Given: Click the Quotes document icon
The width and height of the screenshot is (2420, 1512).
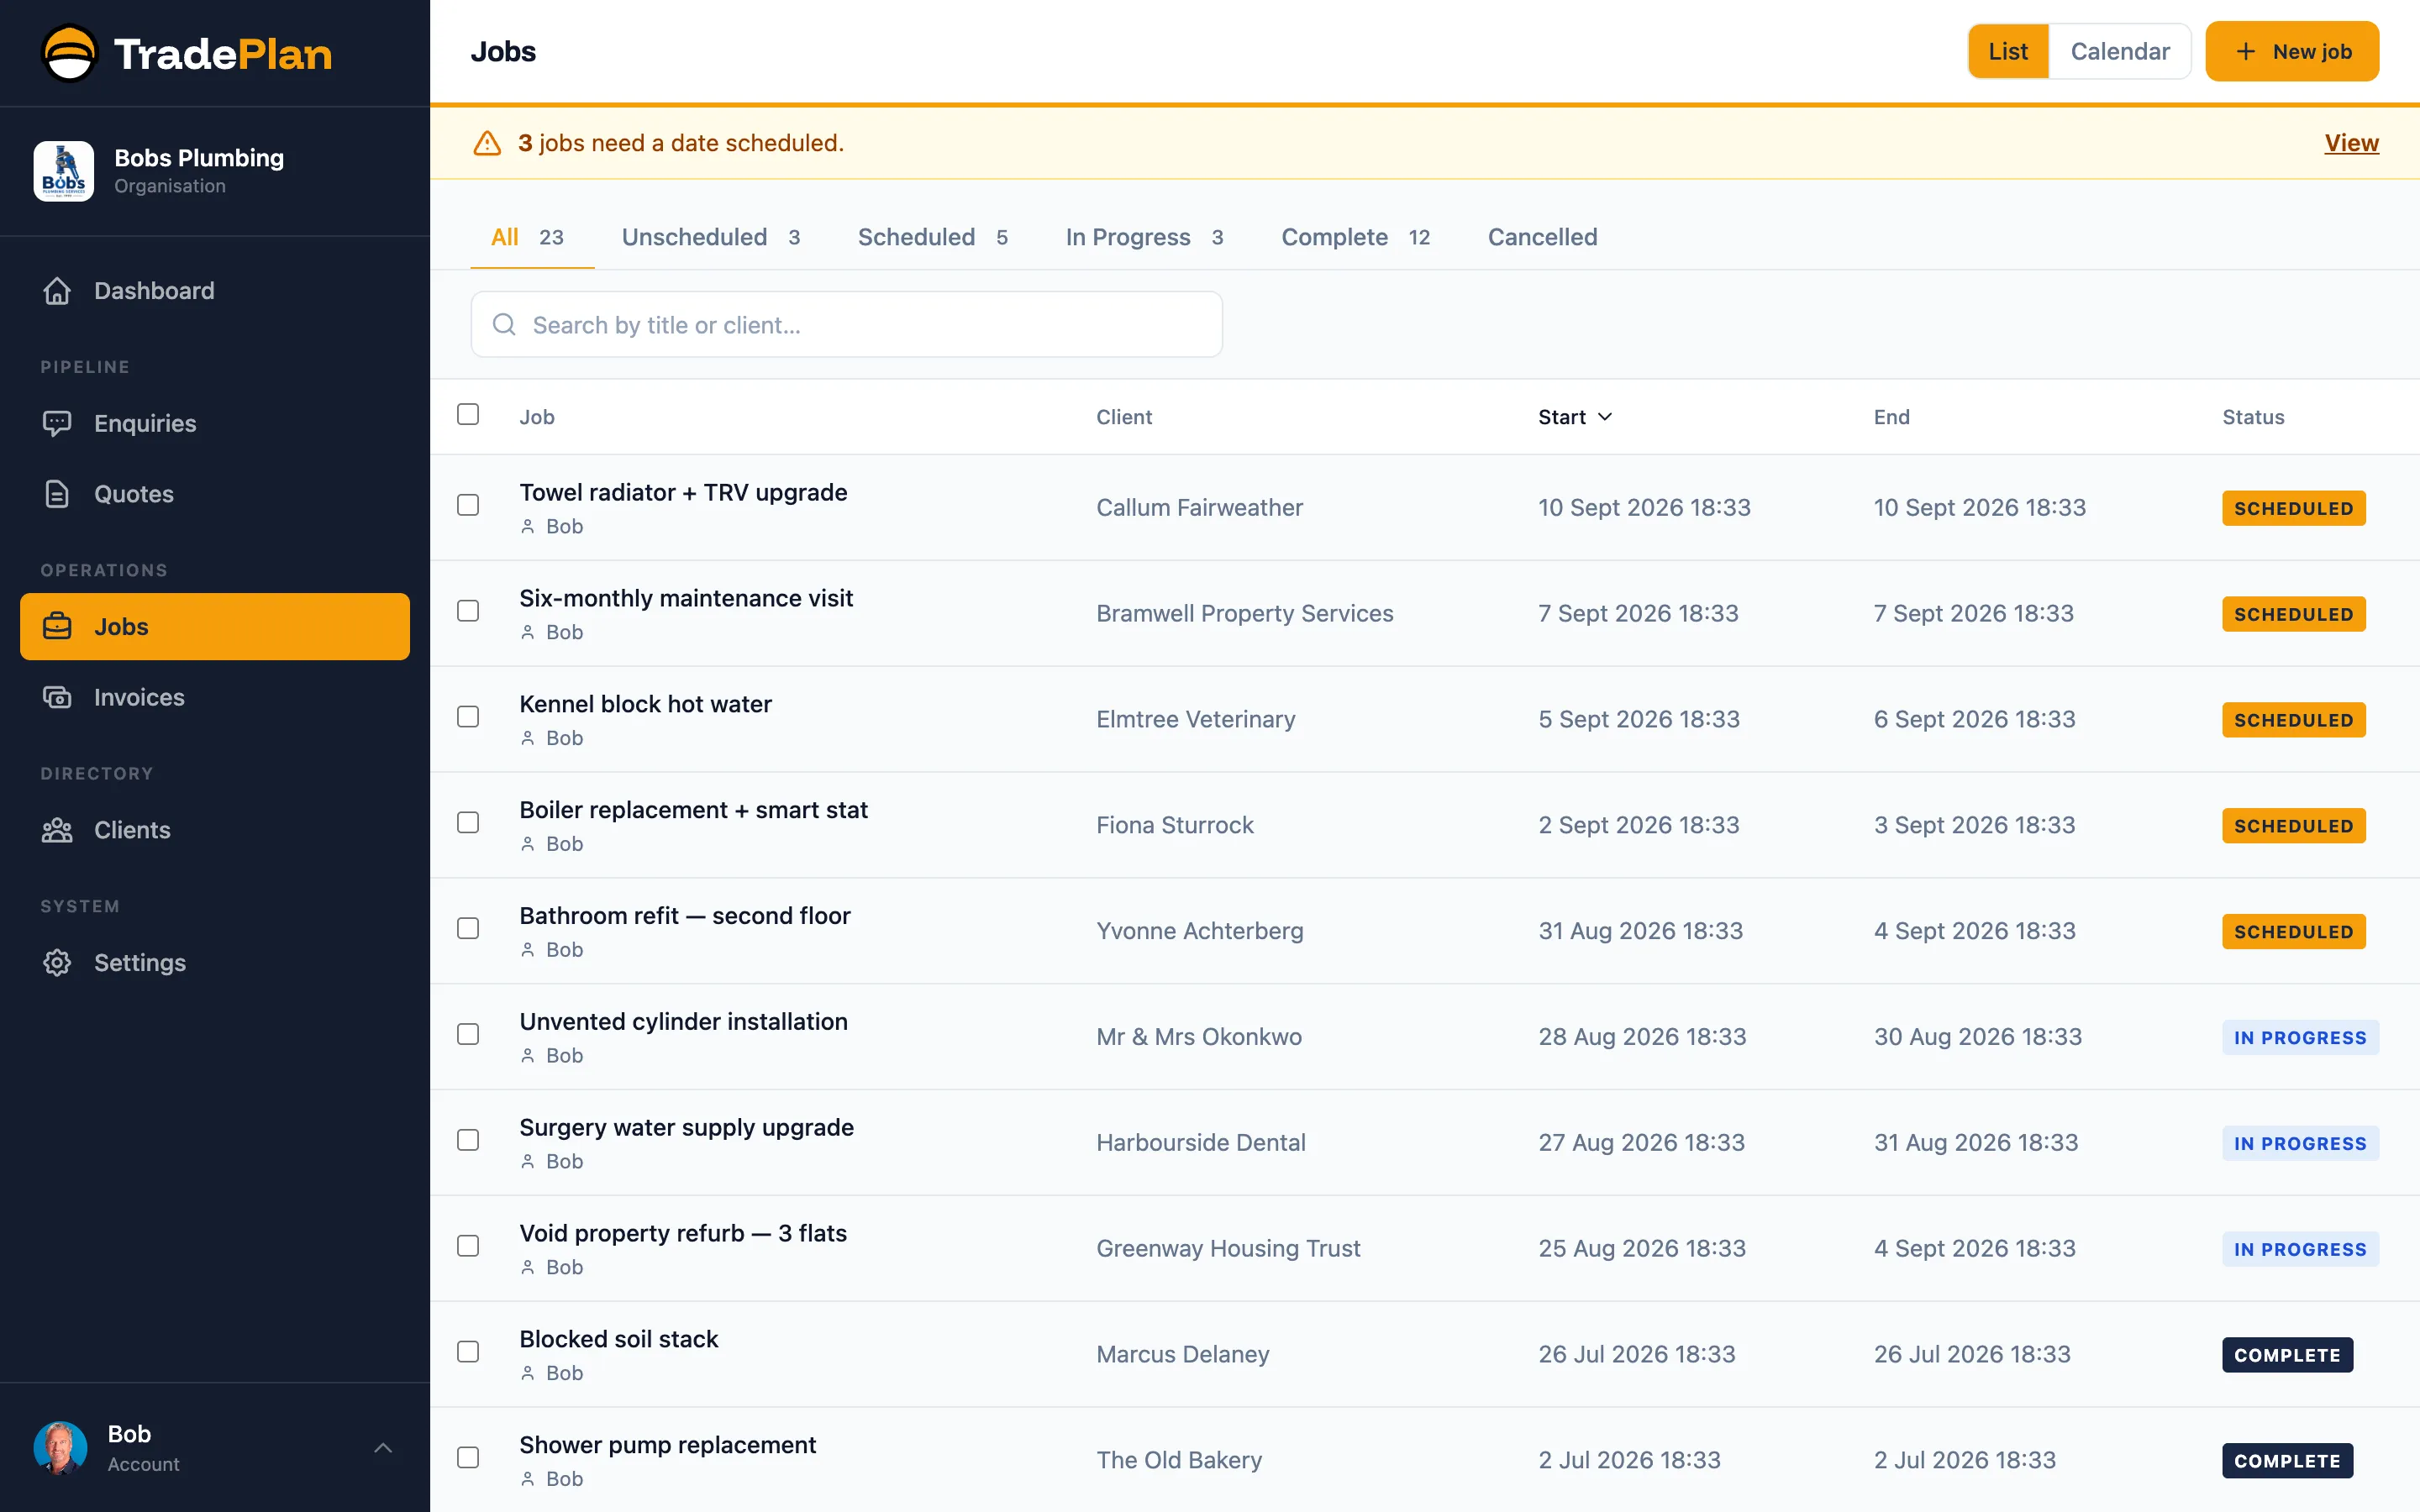Looking at the screenshot, I should (x=57, y=494).
